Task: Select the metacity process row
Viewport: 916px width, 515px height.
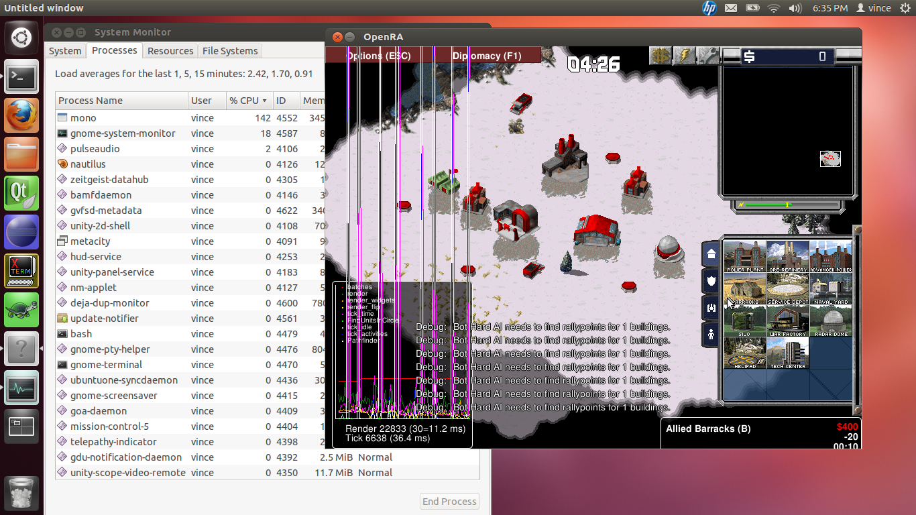Action: pos(190,241)
